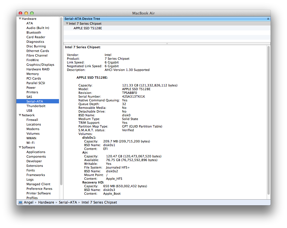Collapse Intel 7 Series Chipset tree node
The height and width of the screenshot is (228, 287).
coord(67,24)
